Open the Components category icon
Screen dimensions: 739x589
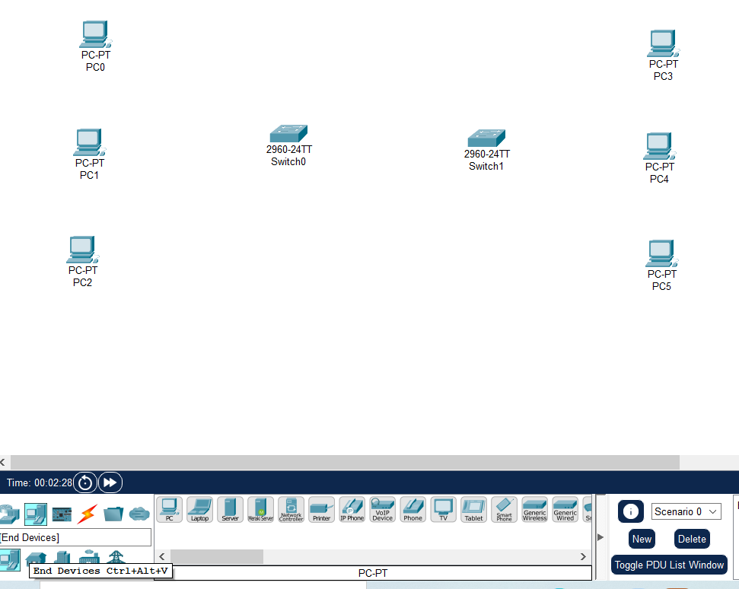point(62,514)
